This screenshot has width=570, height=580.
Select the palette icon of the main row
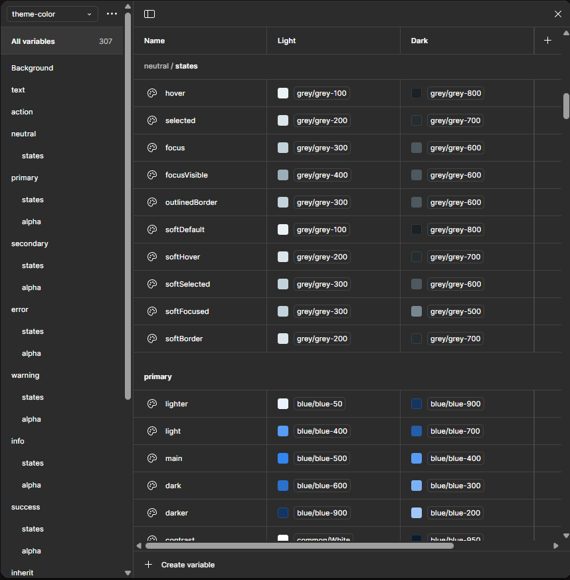click(152, 458)
